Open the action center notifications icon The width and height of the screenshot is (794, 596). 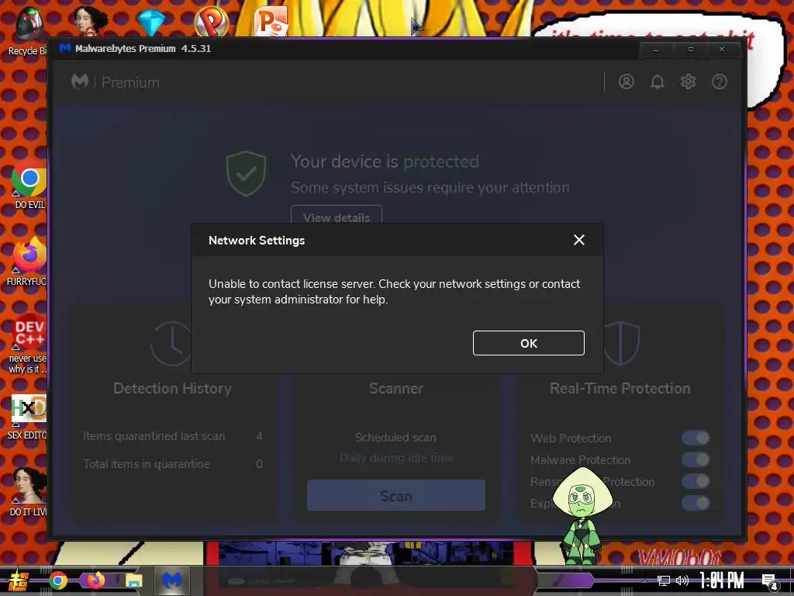click(770, 581)
